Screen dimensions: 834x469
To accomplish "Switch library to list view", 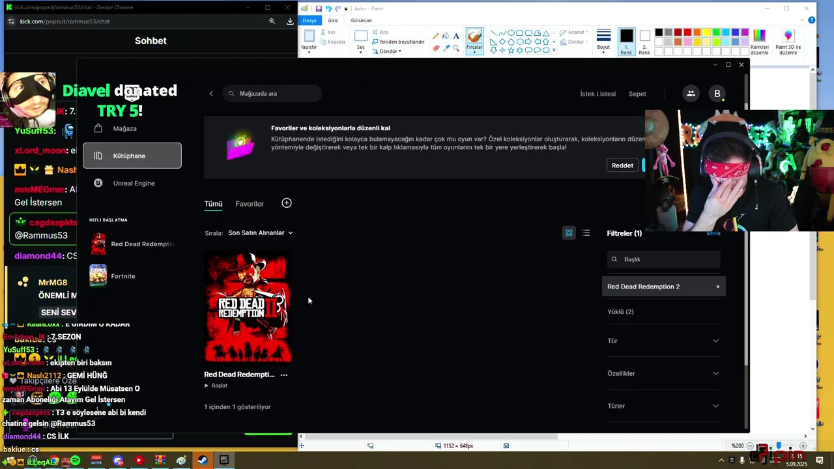I will tap(586, 233).
